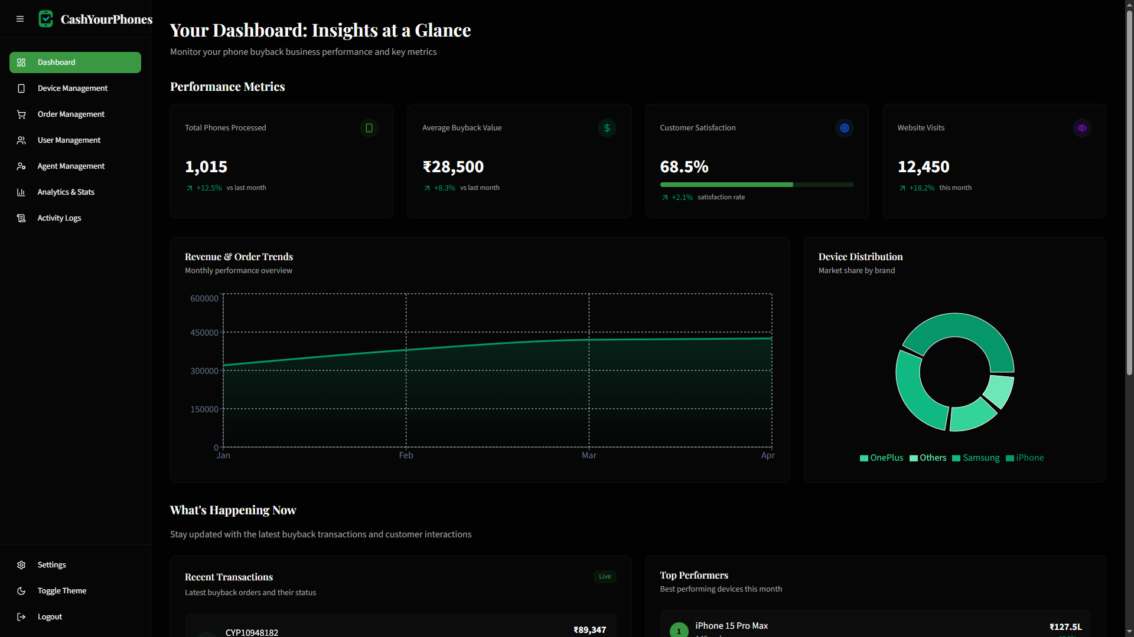1134x637 pixels.
Task: Select the Device Management phone icon
Action: (21, 88)
